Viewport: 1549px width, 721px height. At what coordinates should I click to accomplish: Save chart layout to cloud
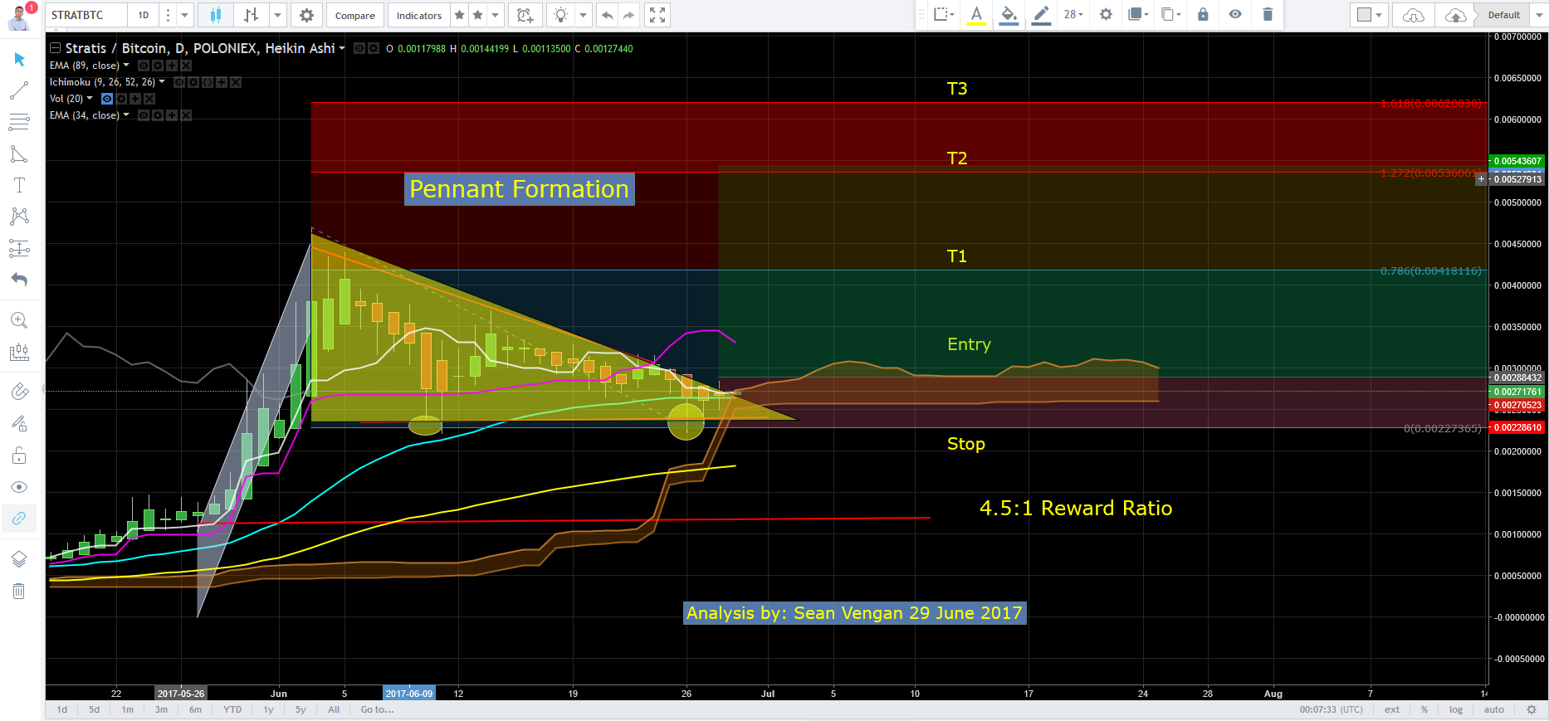tap(1455, 15)
